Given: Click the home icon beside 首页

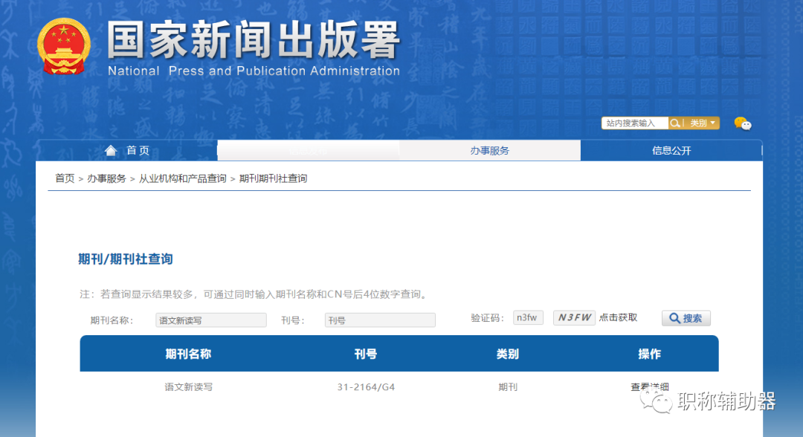Looking at the screenshot, I should 111,150.
